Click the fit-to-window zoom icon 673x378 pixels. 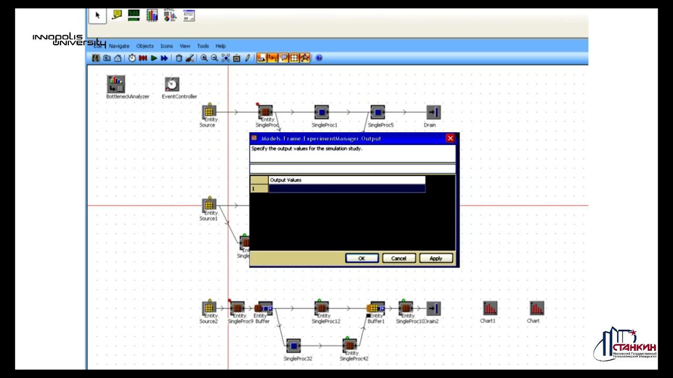point(226,58)
